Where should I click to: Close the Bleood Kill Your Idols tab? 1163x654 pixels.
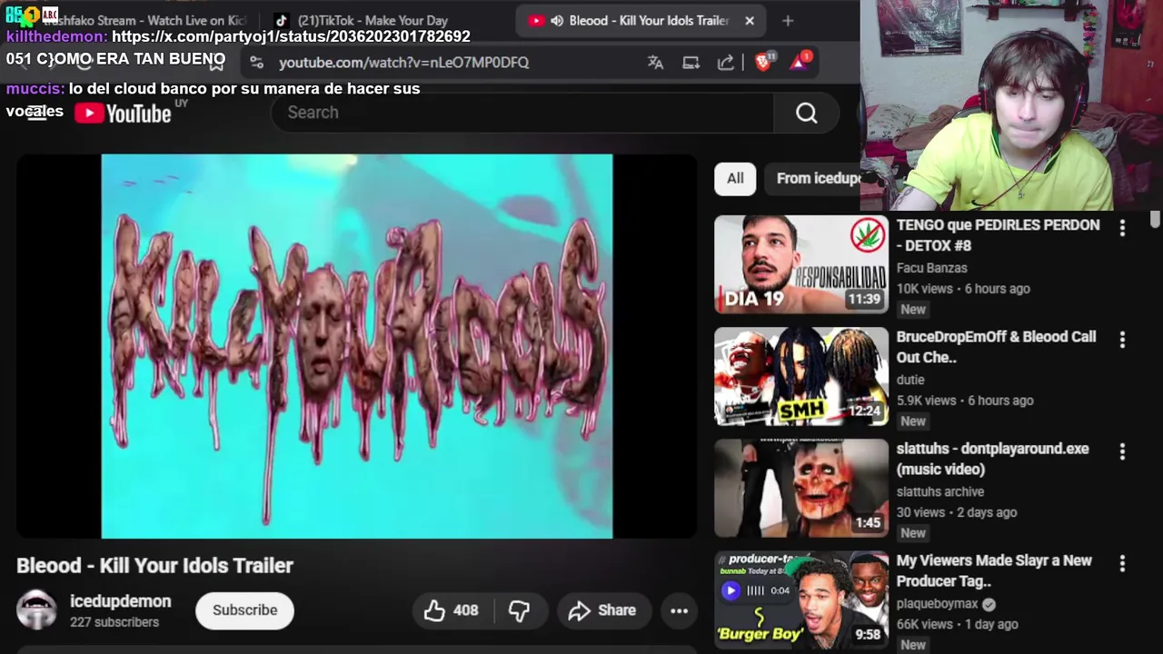pos(750,20)
